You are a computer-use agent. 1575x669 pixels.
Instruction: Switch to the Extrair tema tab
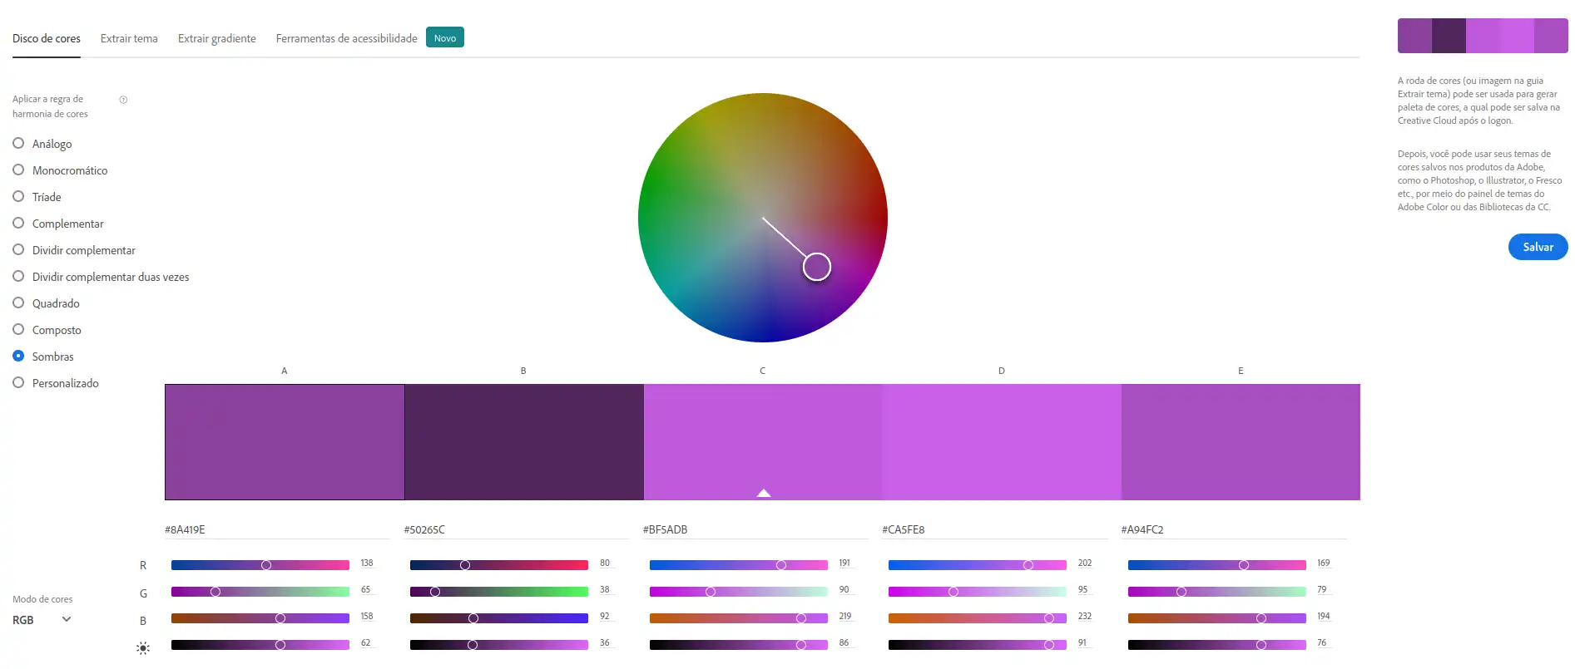pos(129,38)
